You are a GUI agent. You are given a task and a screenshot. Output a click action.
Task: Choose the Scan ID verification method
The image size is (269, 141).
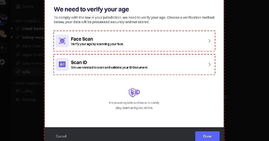(134, 64)
